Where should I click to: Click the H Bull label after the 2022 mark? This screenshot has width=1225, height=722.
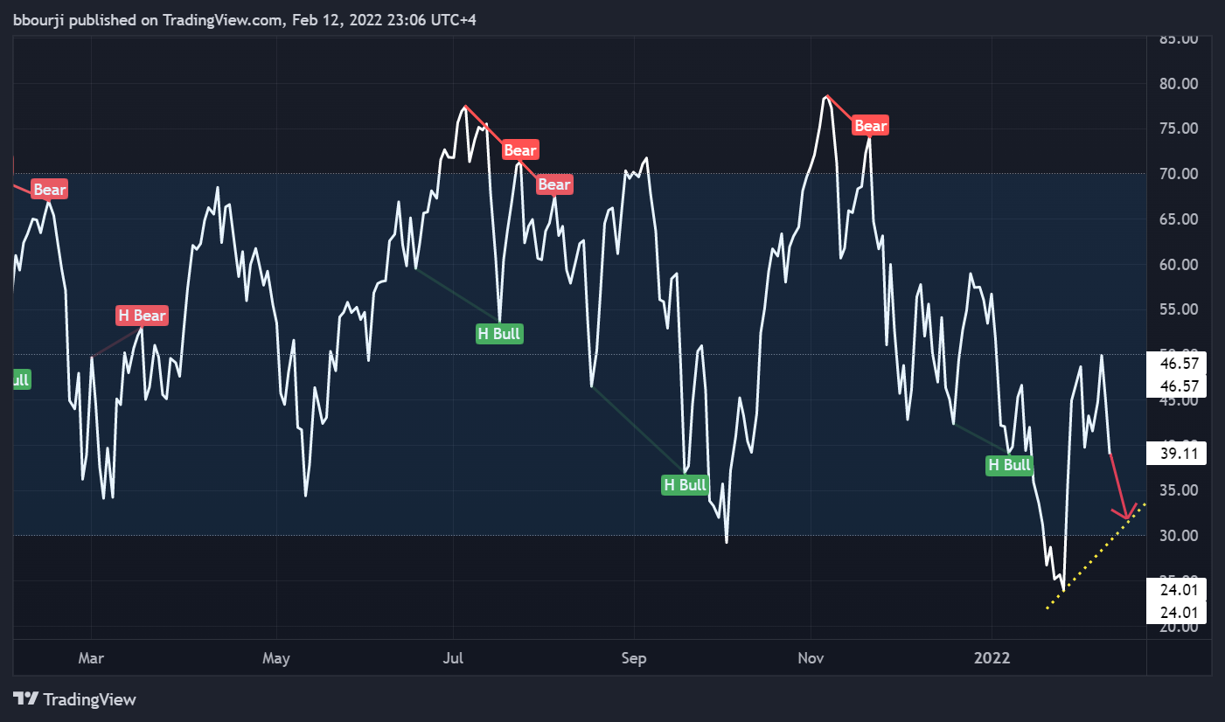tap(1009, 465)
